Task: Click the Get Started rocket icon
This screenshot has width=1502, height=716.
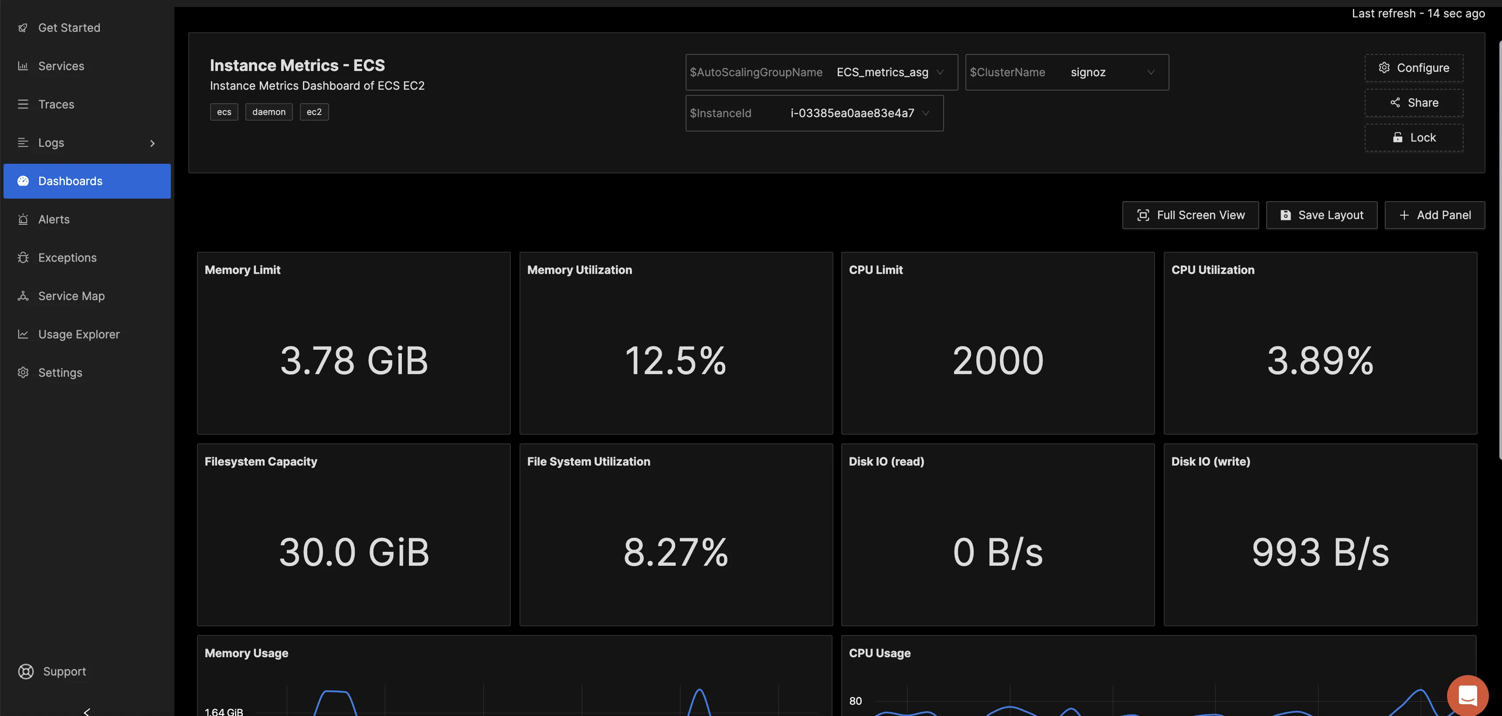Action: pyautogui.click(x=23, y=28)
